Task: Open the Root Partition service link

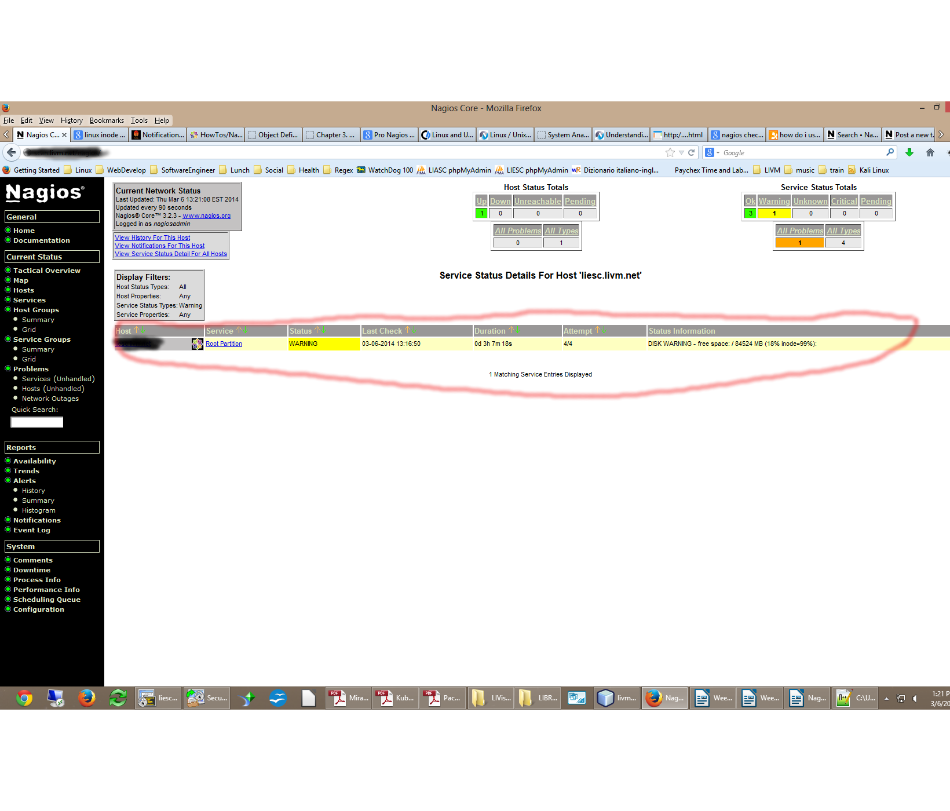Action: 224,344
